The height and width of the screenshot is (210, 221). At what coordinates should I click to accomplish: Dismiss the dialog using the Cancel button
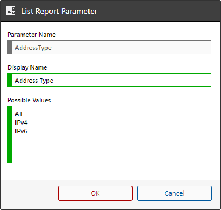[x=175, y=193]
